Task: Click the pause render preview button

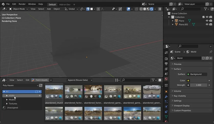Action: tap(160, 9)
